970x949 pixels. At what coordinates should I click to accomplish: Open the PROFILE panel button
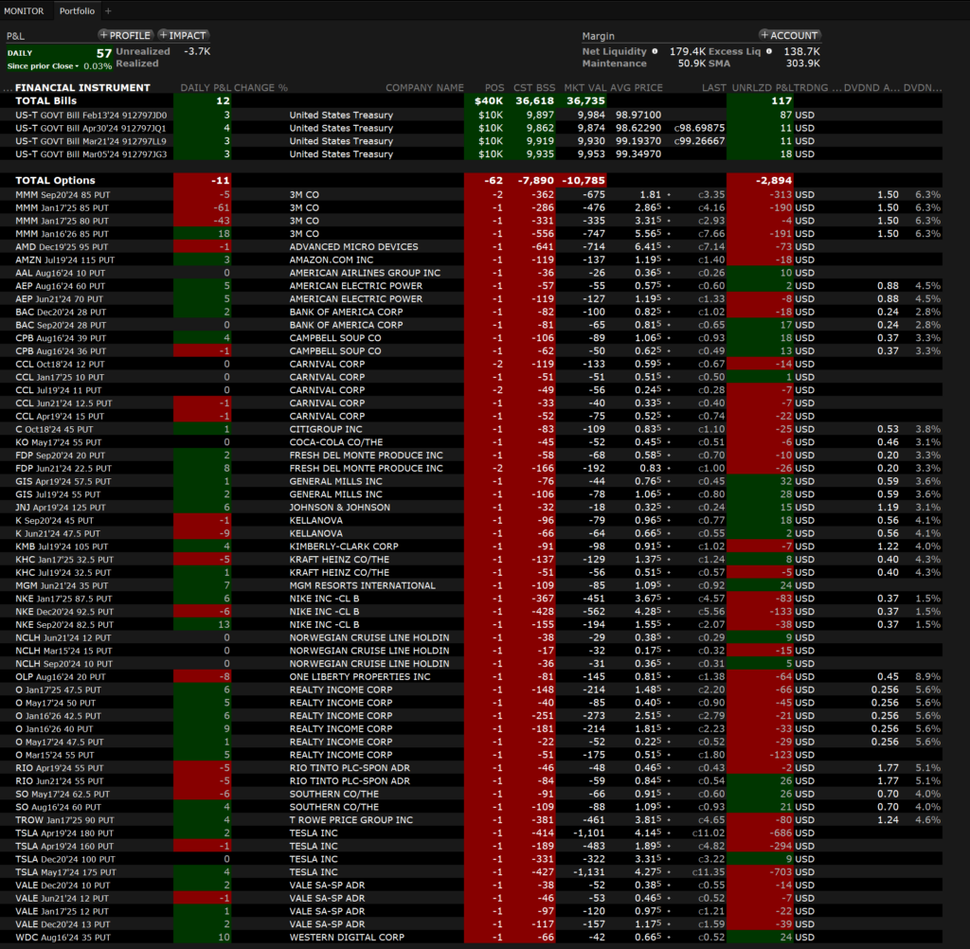point(124,35)
